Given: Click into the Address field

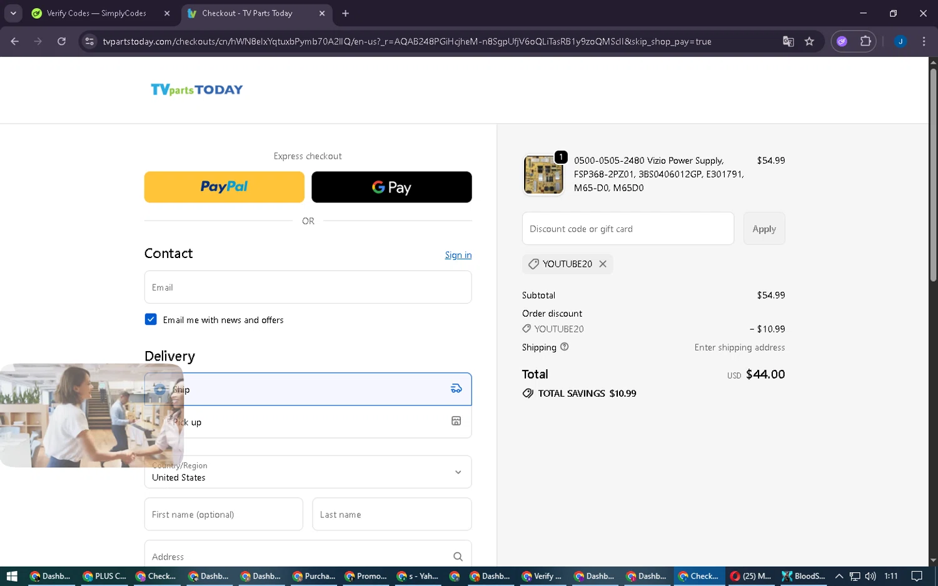Looking at the screenshot, I should [x=308, y=556].
